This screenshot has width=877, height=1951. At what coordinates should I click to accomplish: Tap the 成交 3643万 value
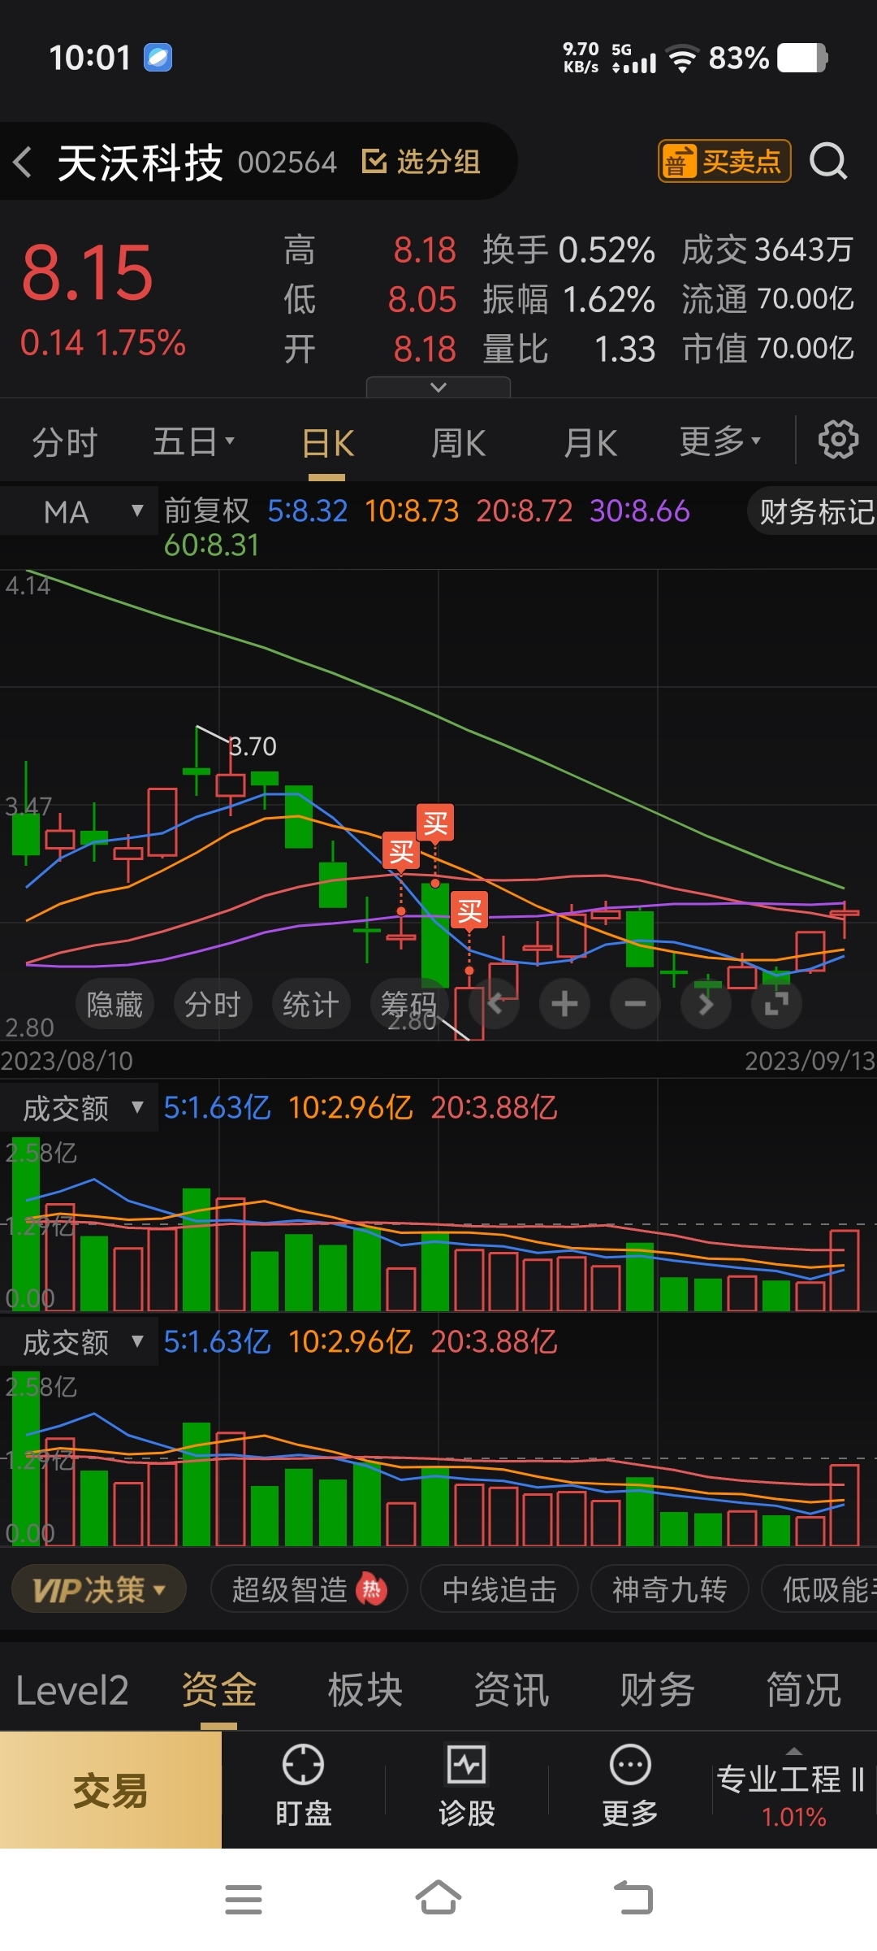(767, 250)
